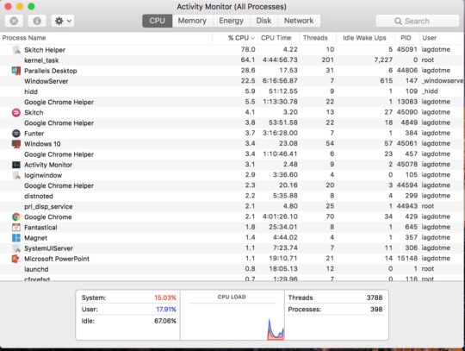
Task: Switch to the Memory tab
Action: 192,21
